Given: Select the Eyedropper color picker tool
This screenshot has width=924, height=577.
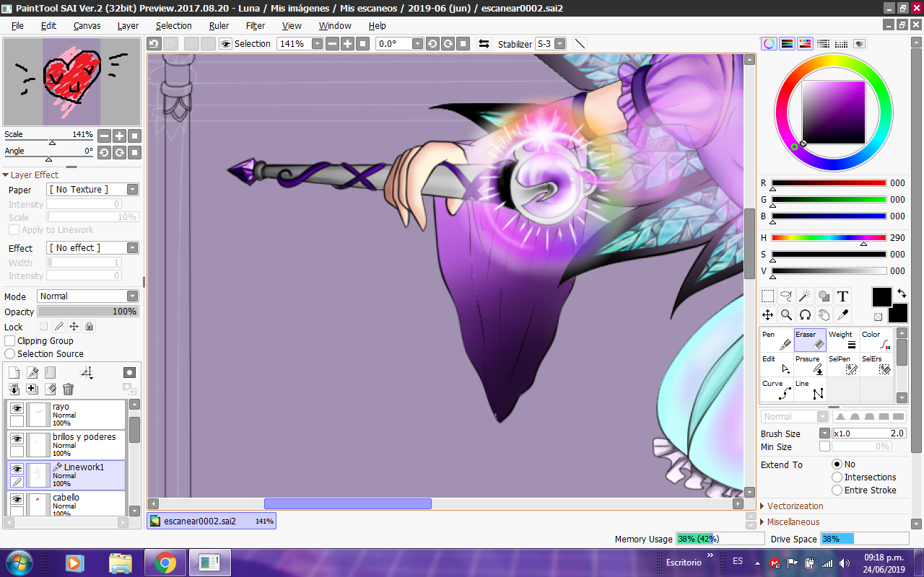Looking at the screenshot, I should point(842,315).
